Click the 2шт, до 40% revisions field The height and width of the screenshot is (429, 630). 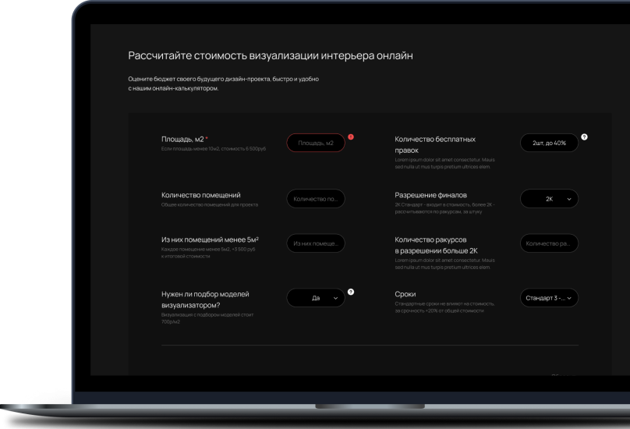coord(549,143)
